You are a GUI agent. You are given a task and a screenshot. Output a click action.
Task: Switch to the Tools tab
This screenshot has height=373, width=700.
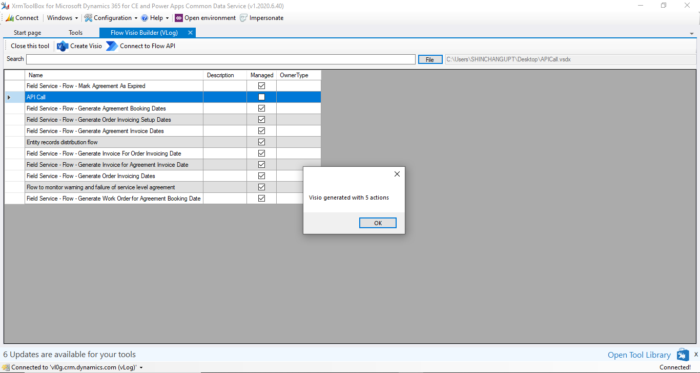(75, 32)
